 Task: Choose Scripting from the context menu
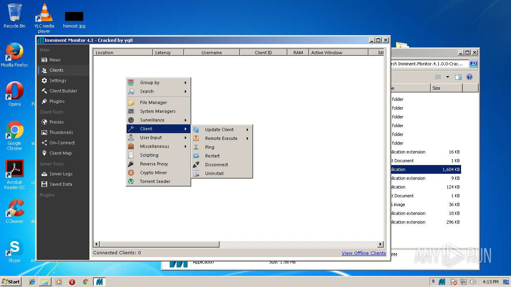(x=158, y=155)
